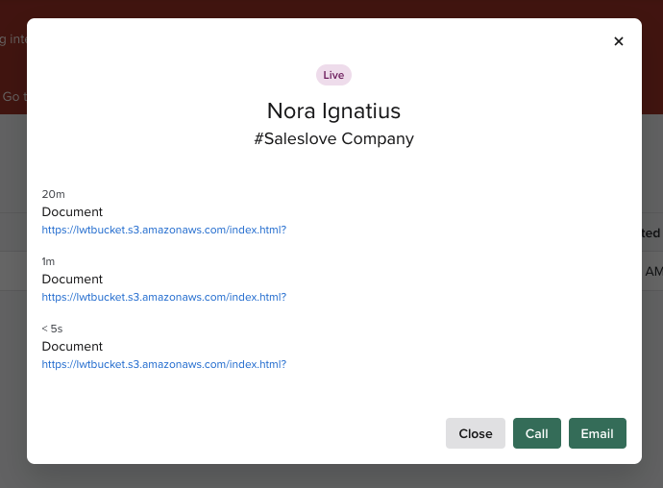This screenshot has height=488, width=663.
Task: Click the 20m duration label
Action: 53,194
